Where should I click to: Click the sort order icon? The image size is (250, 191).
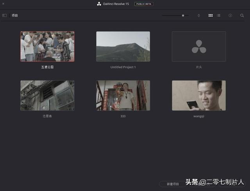click(198, 16)
